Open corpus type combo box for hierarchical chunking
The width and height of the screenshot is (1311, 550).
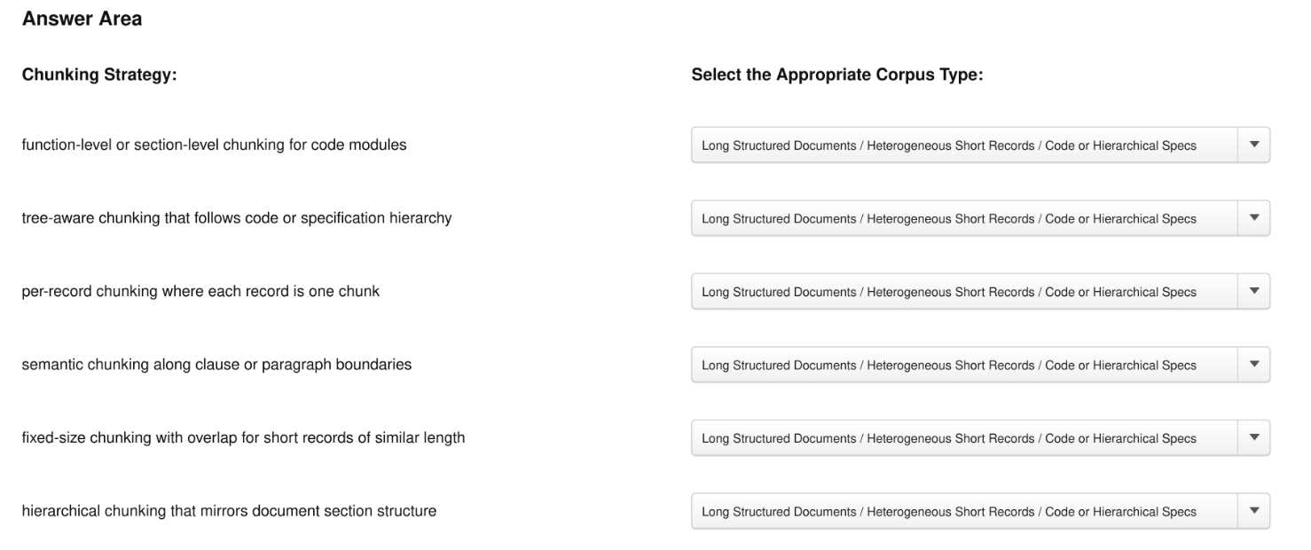point(980,511)
